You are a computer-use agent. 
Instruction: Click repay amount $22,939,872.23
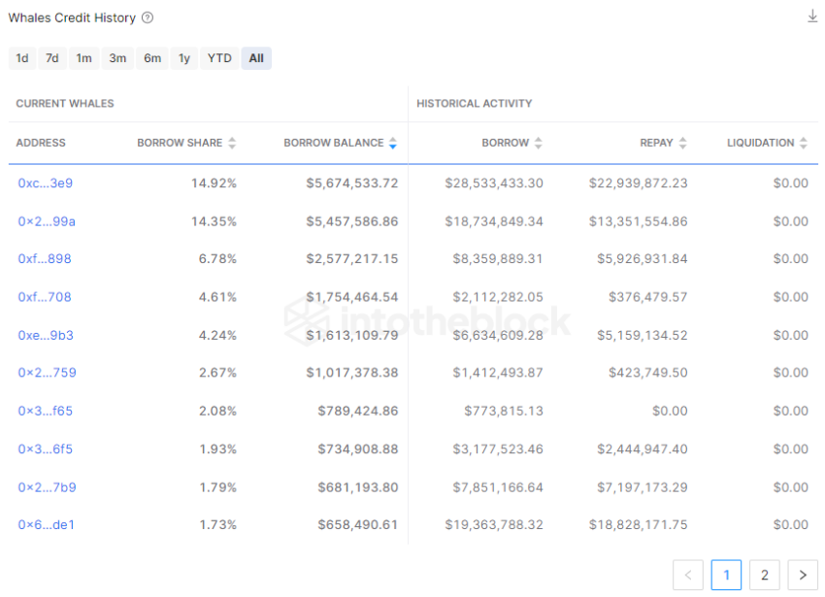(638, 183)
